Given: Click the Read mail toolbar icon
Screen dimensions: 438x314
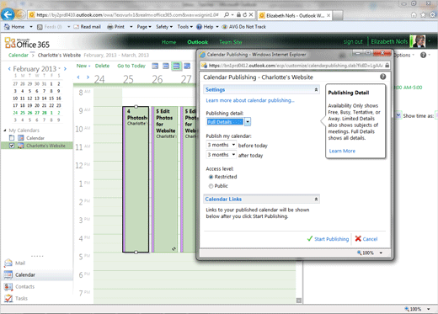Looking at the screenshot, I should tap(76, 27).
